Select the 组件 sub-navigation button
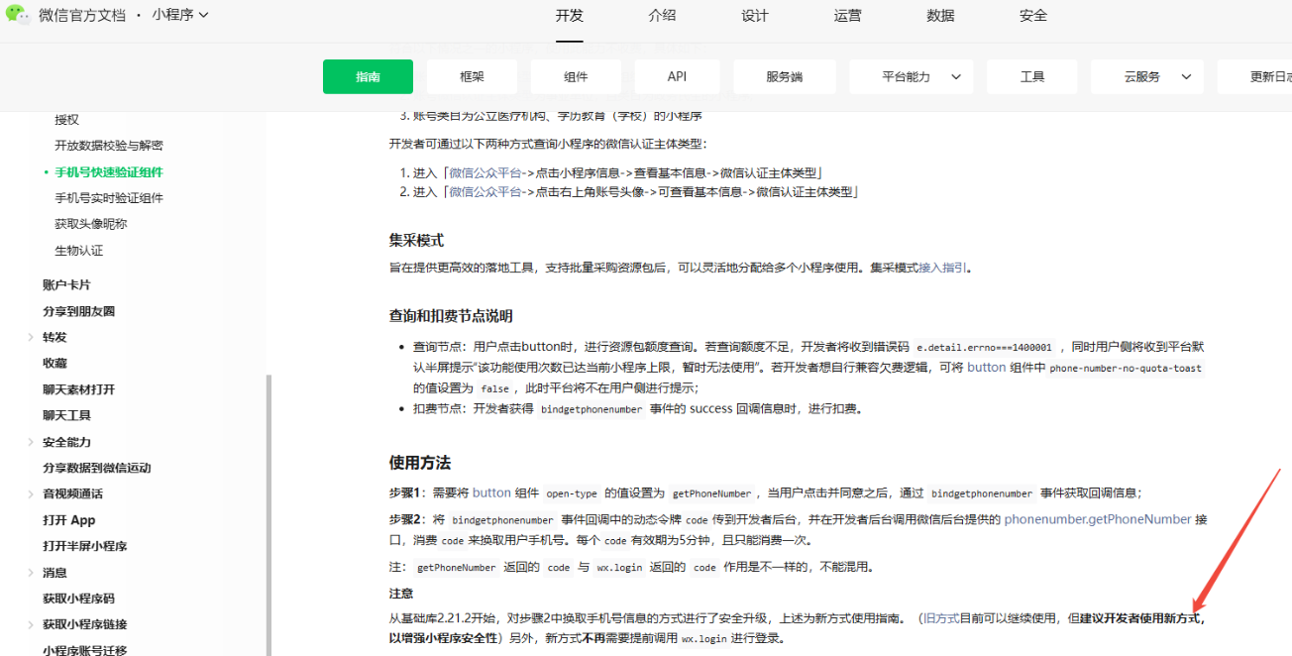The width and height of the screenshot is (1292, 656). (576, 76)
